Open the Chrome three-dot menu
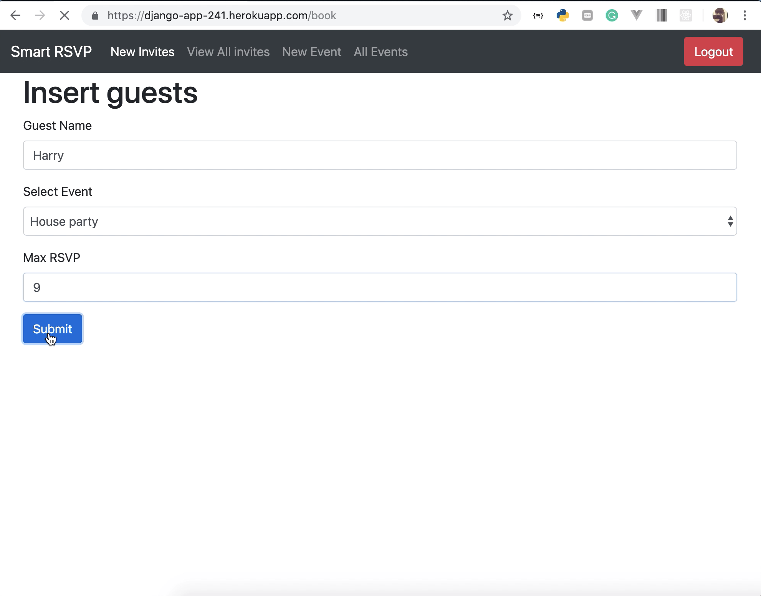This screenshot has height=596, width=761. coord(744,15)
